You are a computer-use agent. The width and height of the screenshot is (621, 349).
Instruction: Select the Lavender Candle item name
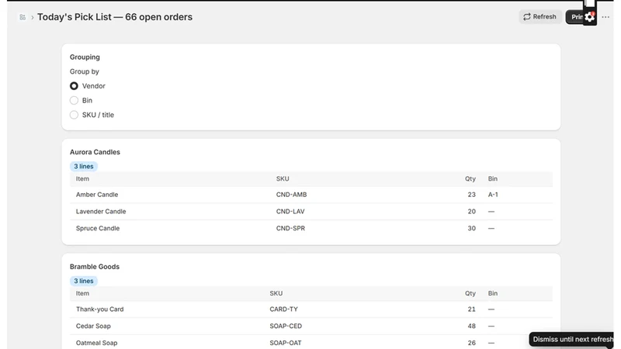(x=101, y=211)
